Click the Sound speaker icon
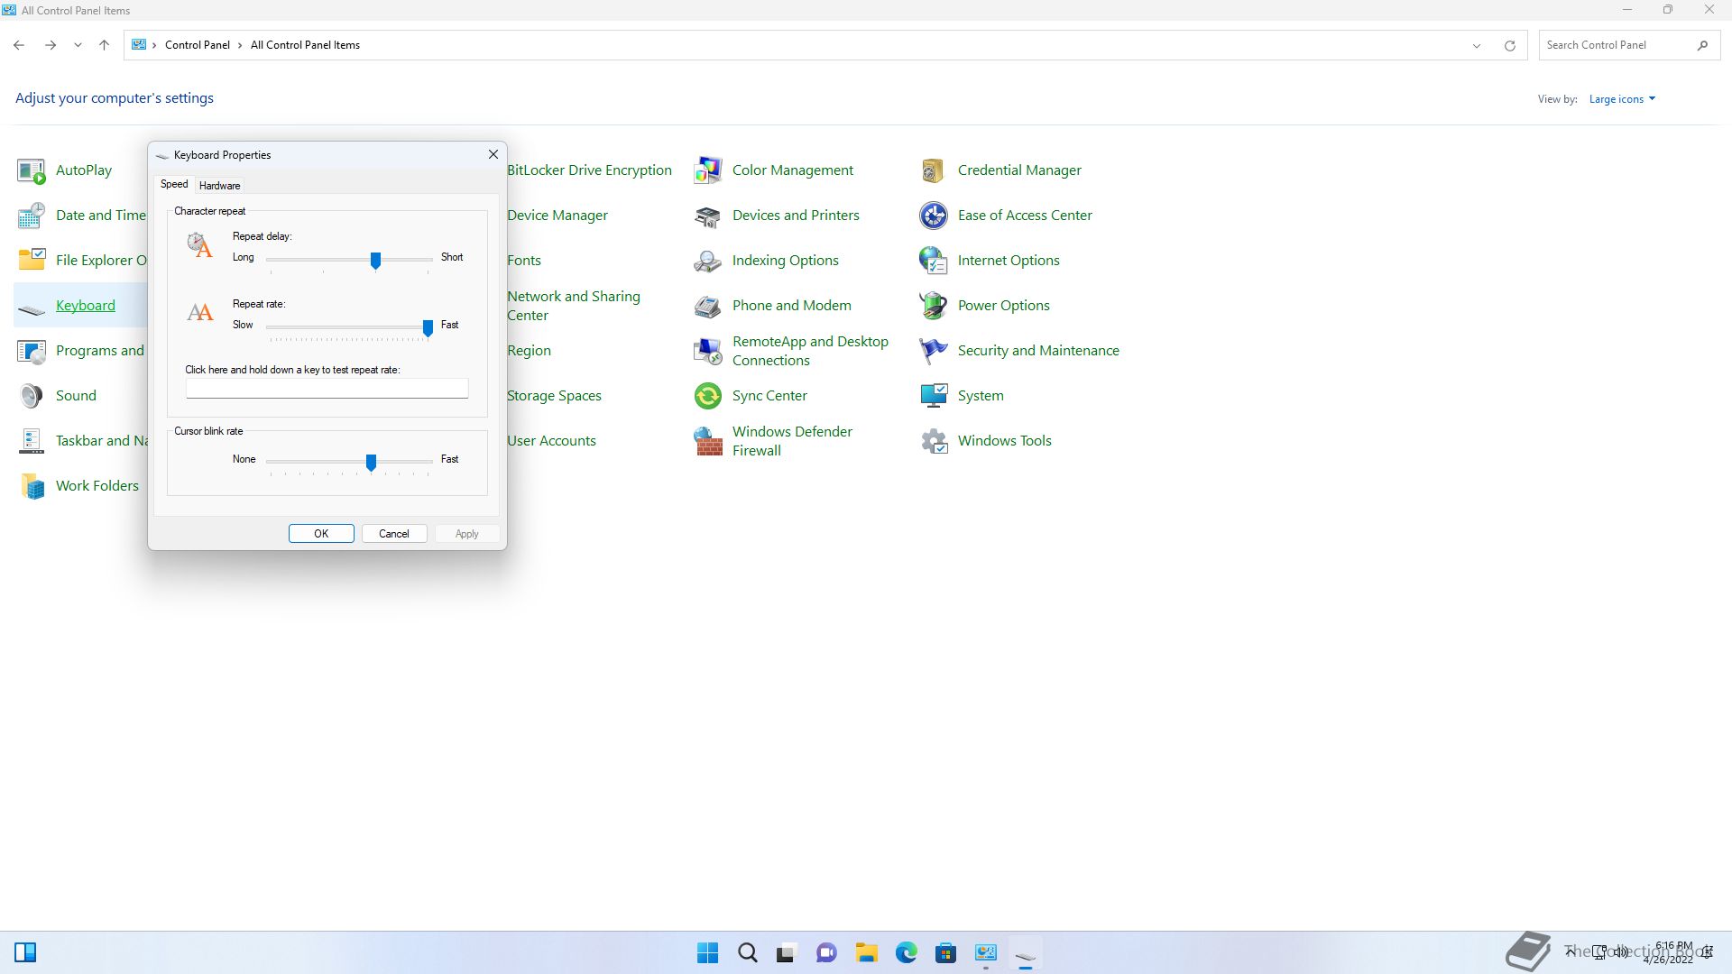The width and height of the screenshot is (1732, 974). coord(32,395)
